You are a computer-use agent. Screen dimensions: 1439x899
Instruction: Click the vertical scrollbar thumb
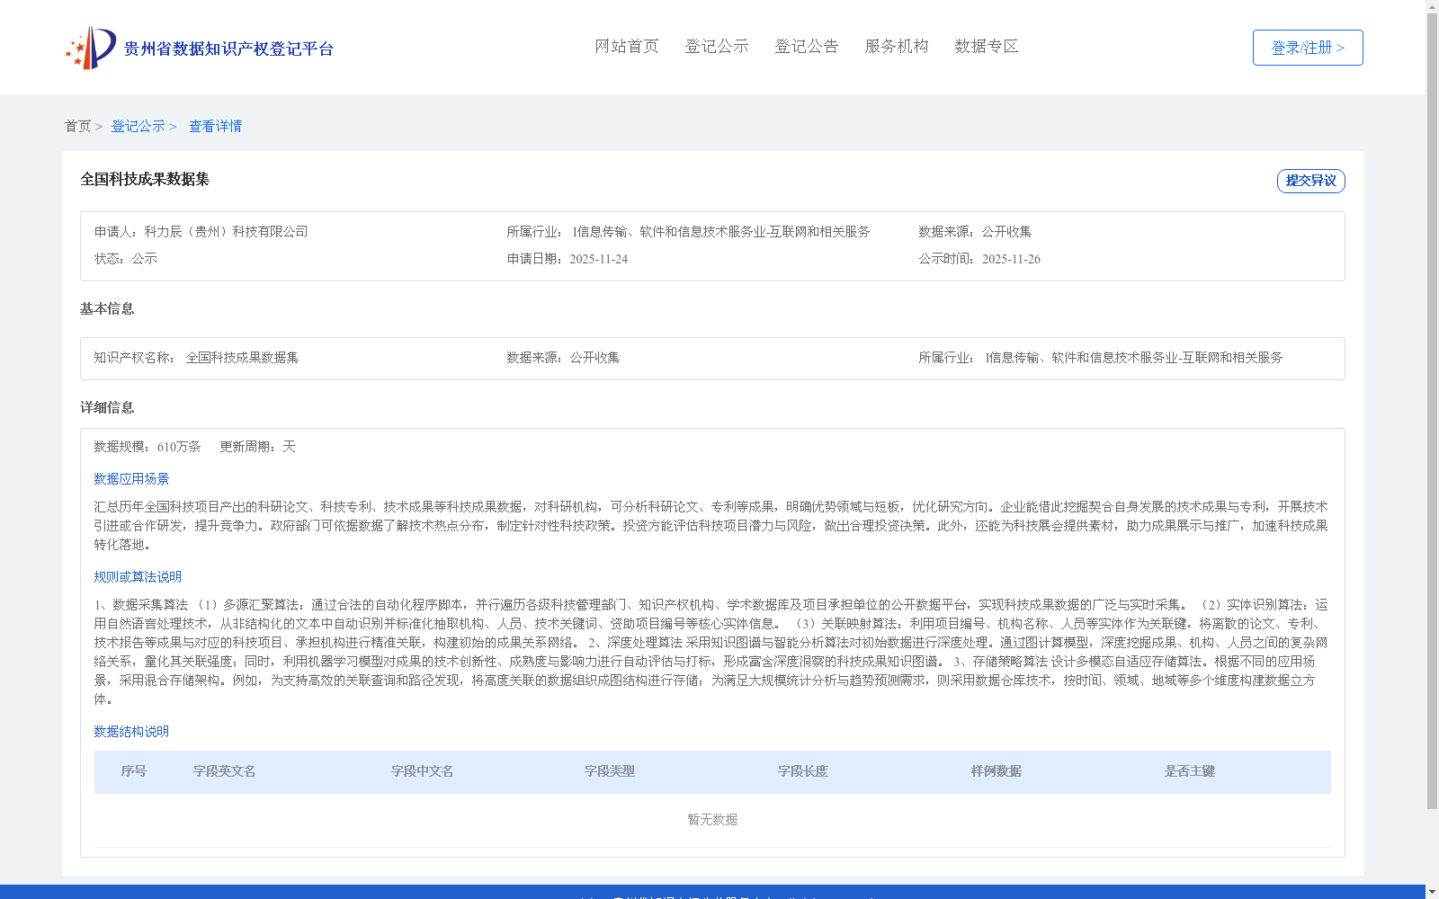coord(1433,411)
